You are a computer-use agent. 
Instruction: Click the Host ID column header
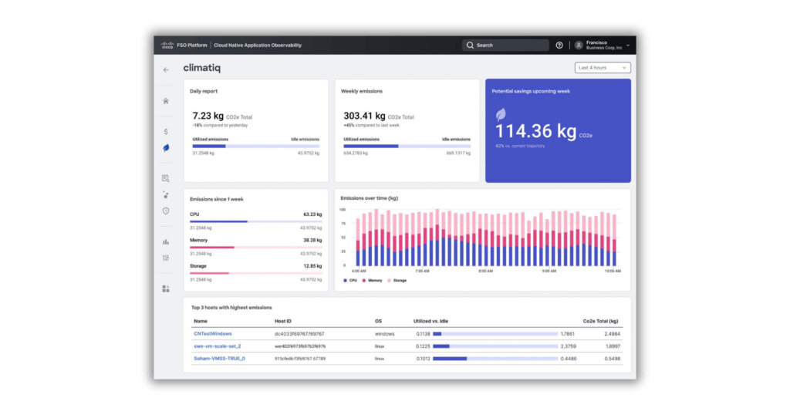click(282, 322)
